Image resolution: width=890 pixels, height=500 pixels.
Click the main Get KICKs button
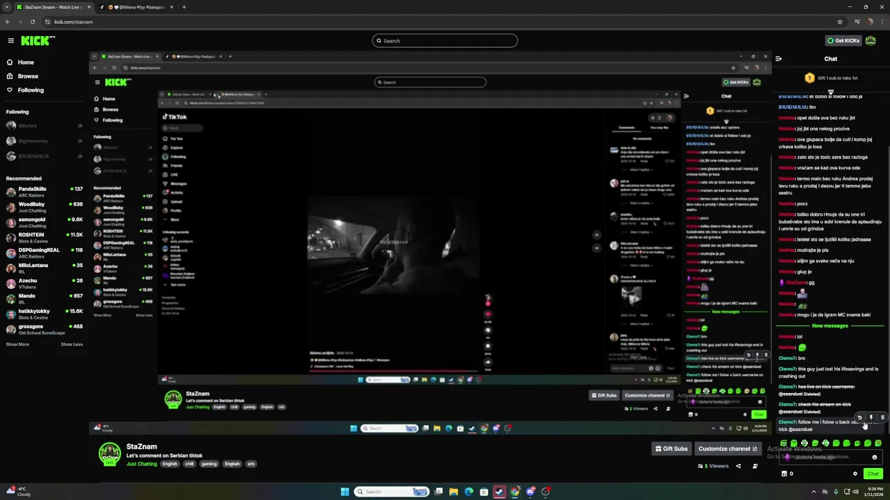[843, 41]
